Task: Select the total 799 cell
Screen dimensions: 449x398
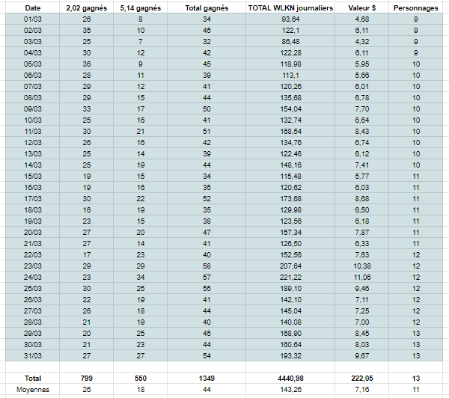Action: (x=87, y=379)
